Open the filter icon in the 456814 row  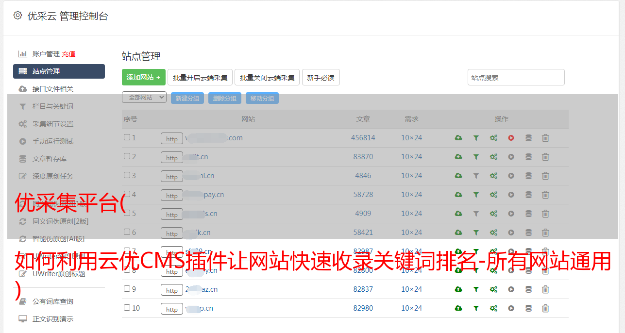pos(476,138)
